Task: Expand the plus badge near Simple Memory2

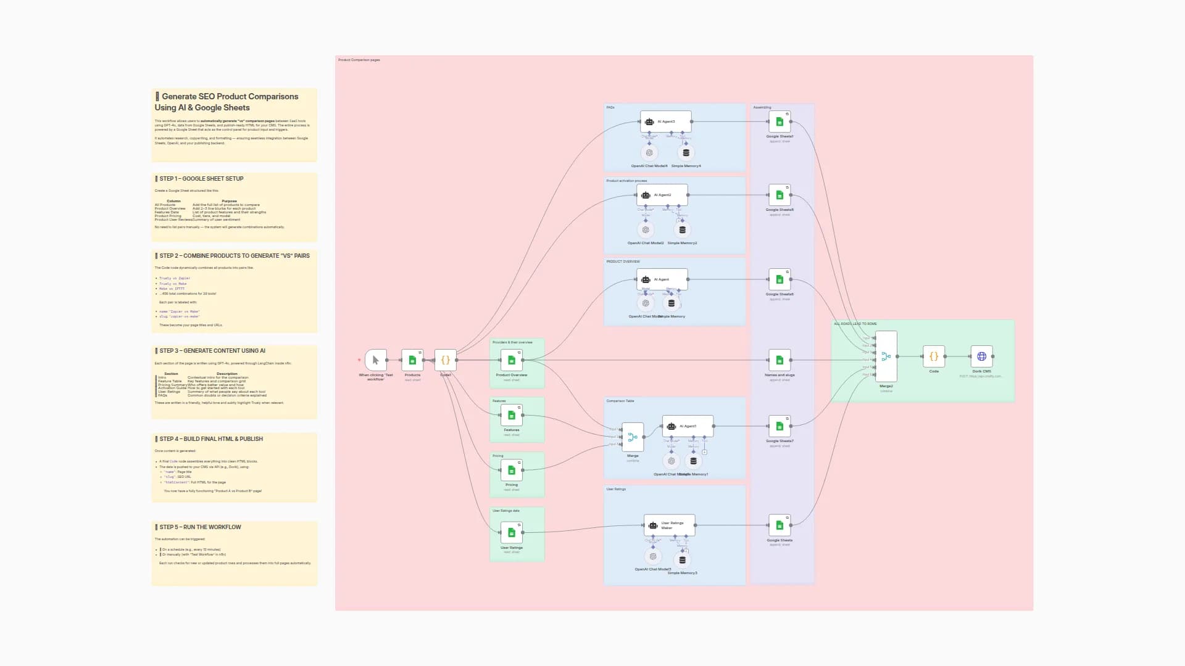Action: [x=678, y=219]
